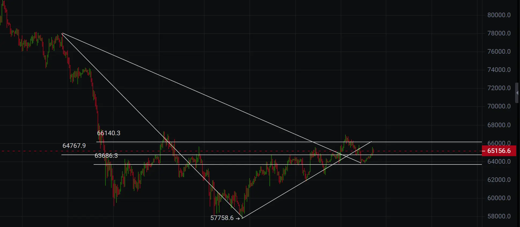Select the 66140.3 horizontal line label

click(109, 133)
